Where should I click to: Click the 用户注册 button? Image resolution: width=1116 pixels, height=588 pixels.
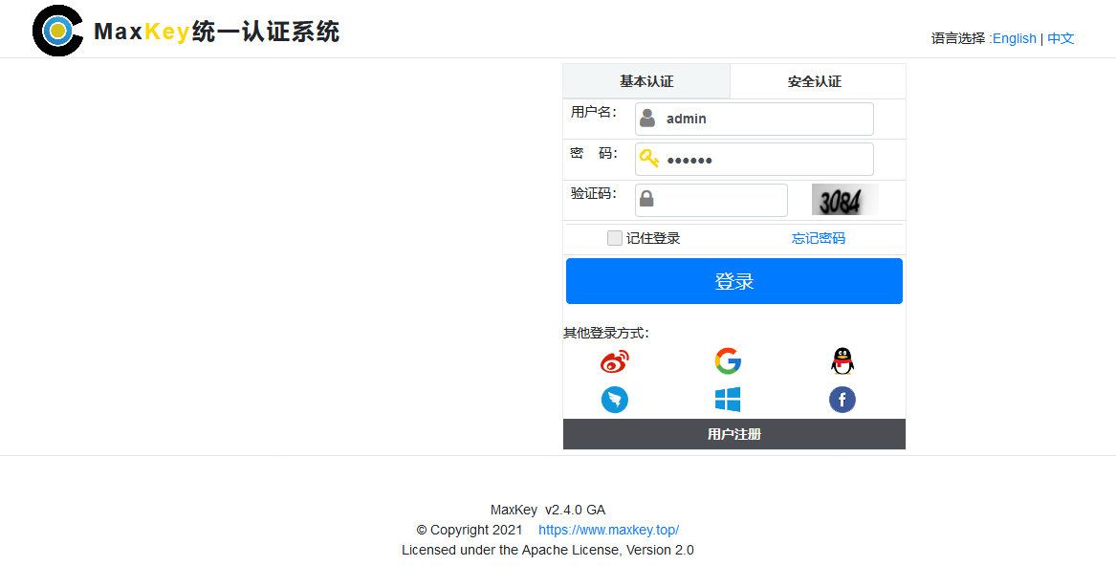pyautogui.click(x=734, y=434)
